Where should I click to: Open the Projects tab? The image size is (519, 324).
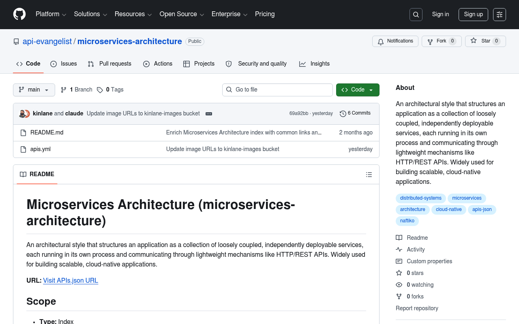(199, 64)
